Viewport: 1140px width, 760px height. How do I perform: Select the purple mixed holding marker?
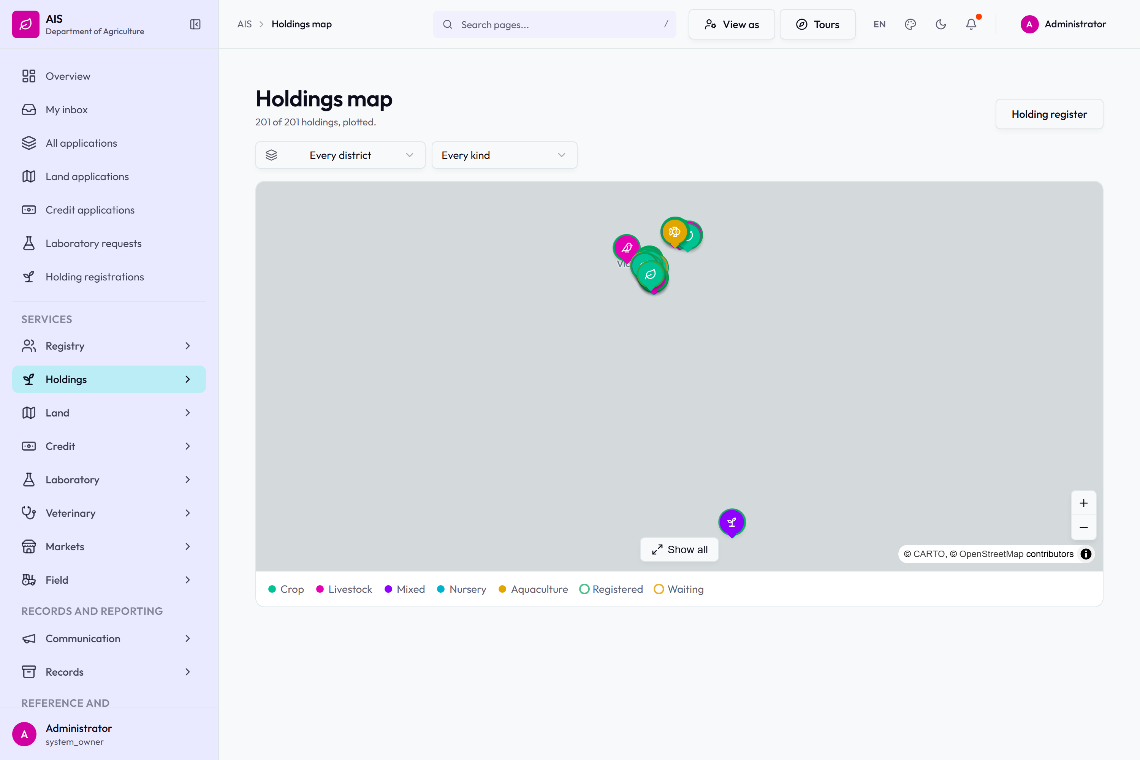[x=732, y=522]
